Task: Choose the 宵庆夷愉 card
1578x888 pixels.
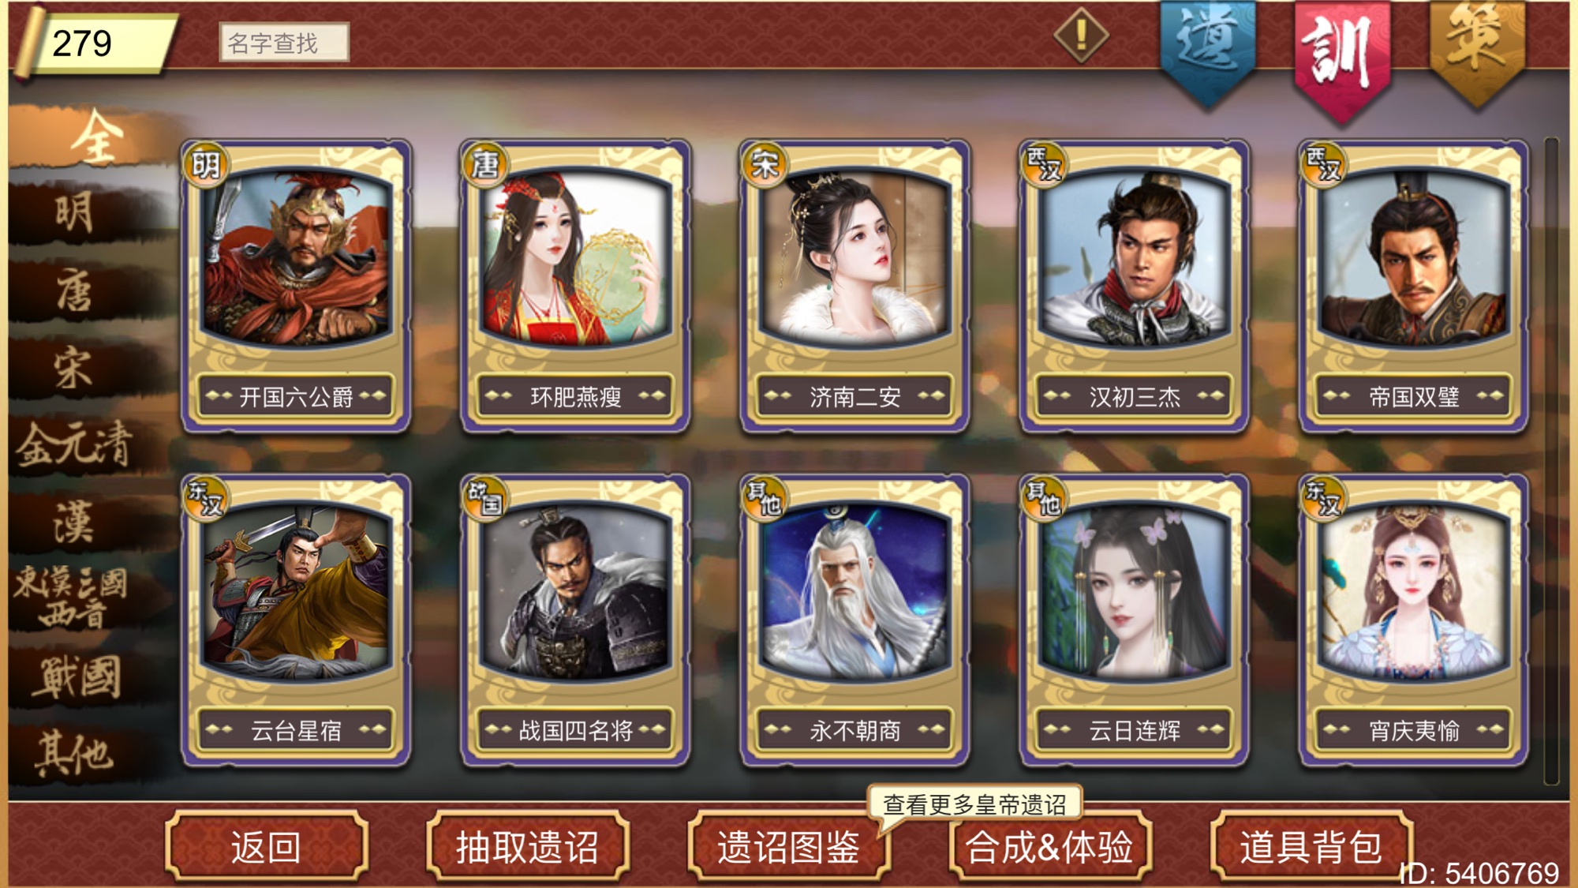Action: 1413,620
